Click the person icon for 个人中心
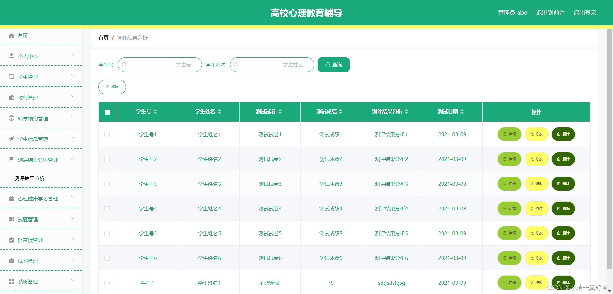This screenshot has height=294, width=613. (11, 56)
